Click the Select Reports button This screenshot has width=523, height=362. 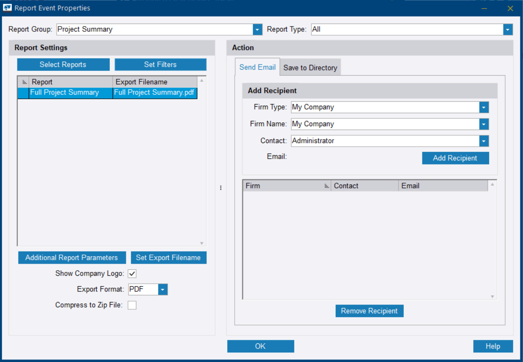pos(63,64)
